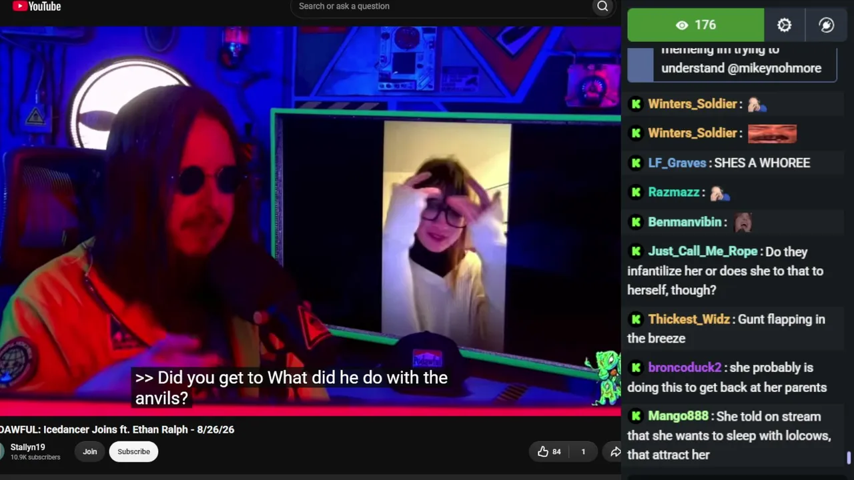Click the video title text
Screen dimensions: 854x480
point(117,429)
